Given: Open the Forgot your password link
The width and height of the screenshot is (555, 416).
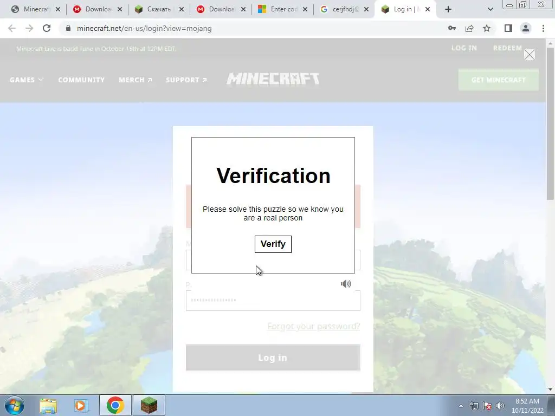Looking at the screenshot, I should (313, 326).
